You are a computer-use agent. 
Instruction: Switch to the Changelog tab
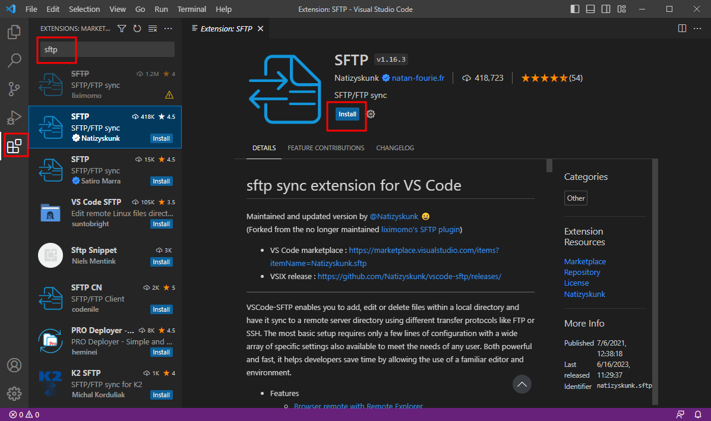tap(395, 148)
